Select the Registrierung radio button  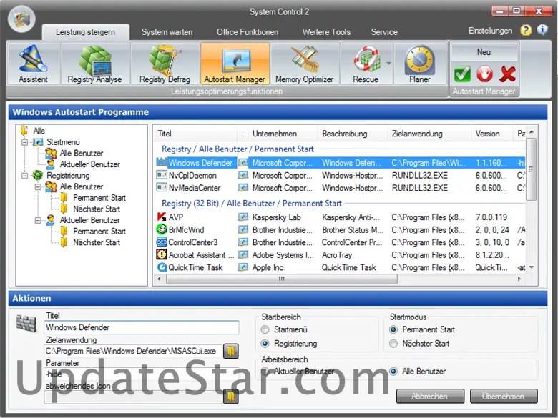coord(265,344)
